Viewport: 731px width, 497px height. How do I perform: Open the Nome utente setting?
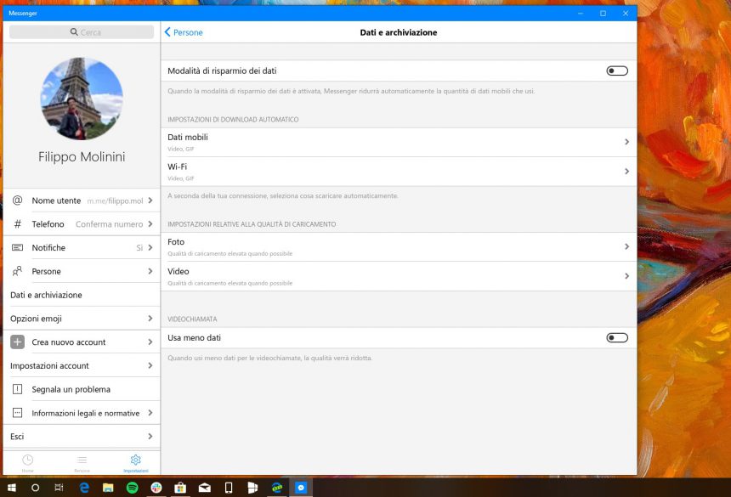pyautogui.click(x=82, y=200)
